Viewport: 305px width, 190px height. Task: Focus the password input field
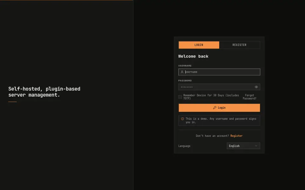coord(219,87)
